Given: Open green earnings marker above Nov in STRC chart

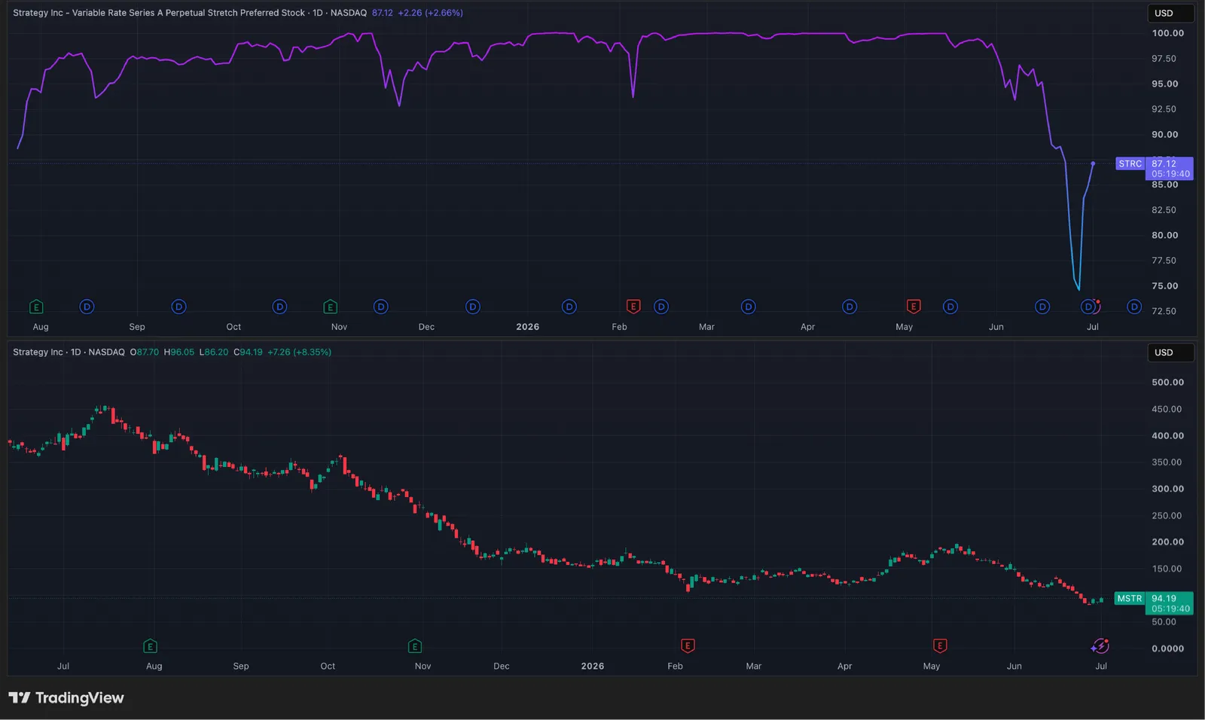Looking at the screenshot, I should [330, 307].
